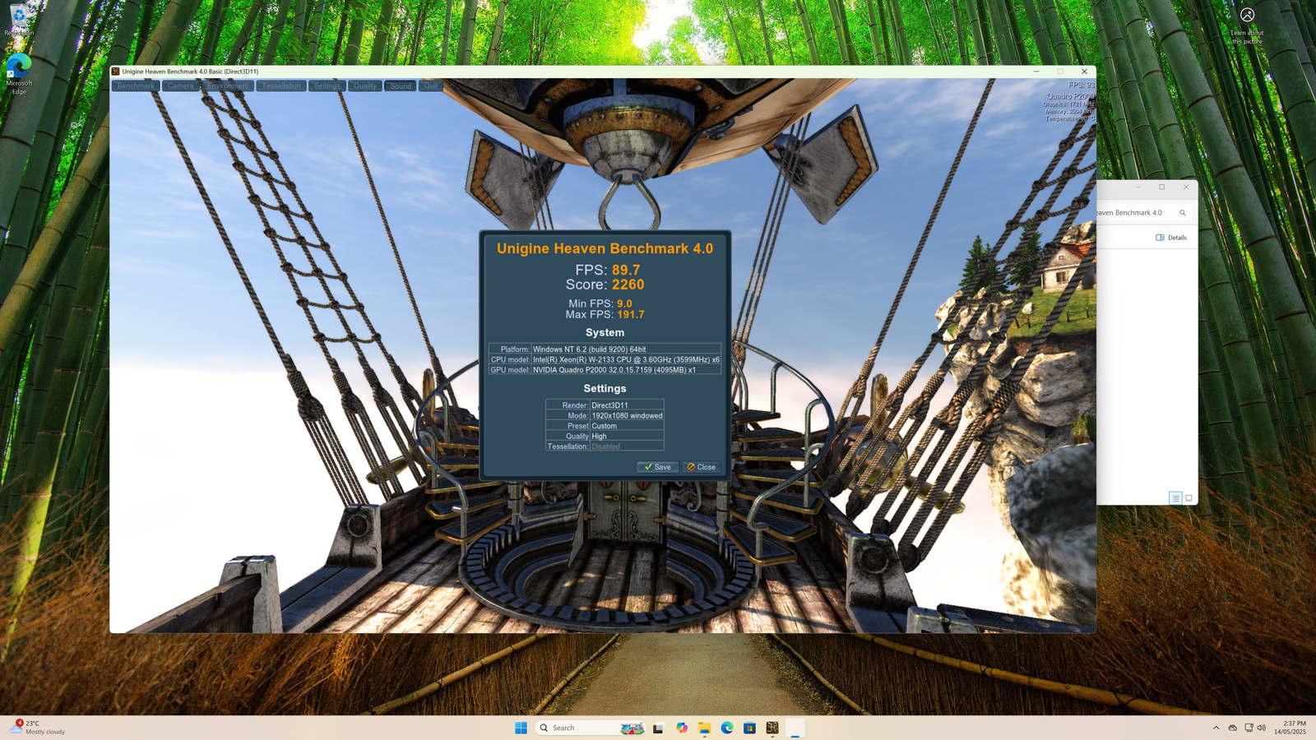This screenshot has height=740, width=1316.
Task: Select the GPU model NVIDIA Quadro P2000 row
Action: (605, 370)
